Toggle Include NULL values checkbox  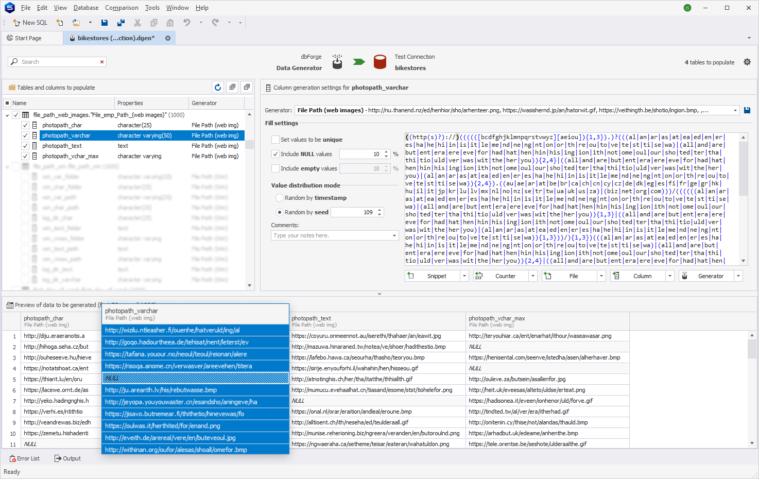275,154
